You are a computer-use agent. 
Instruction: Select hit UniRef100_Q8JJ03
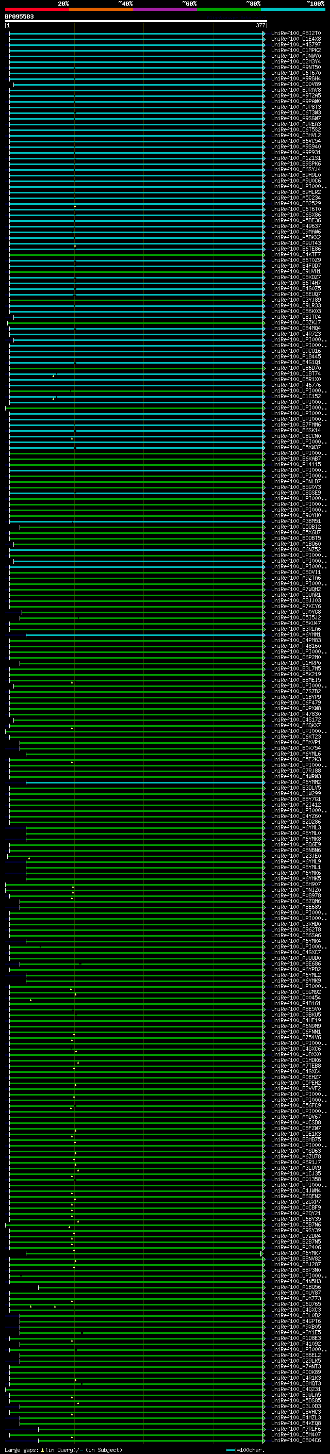(296, 600)
